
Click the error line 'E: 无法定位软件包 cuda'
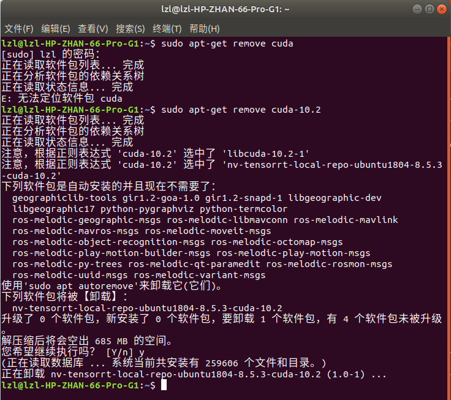tap(62, 99)
